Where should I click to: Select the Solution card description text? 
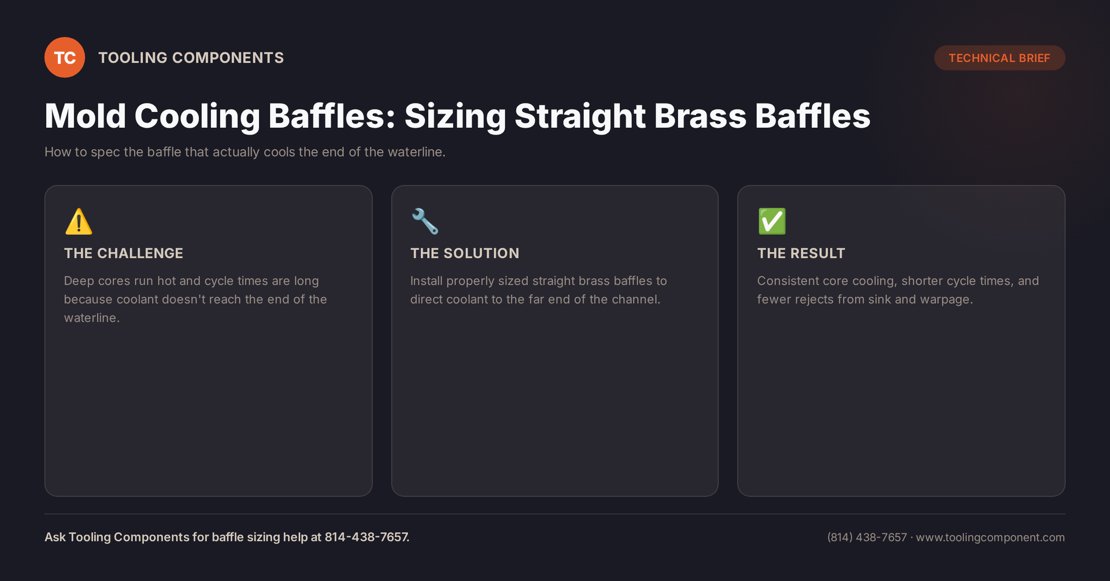point(538,290)
